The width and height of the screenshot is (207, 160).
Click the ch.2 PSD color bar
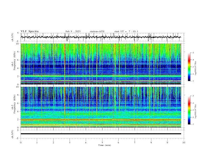tap(189, 110)
